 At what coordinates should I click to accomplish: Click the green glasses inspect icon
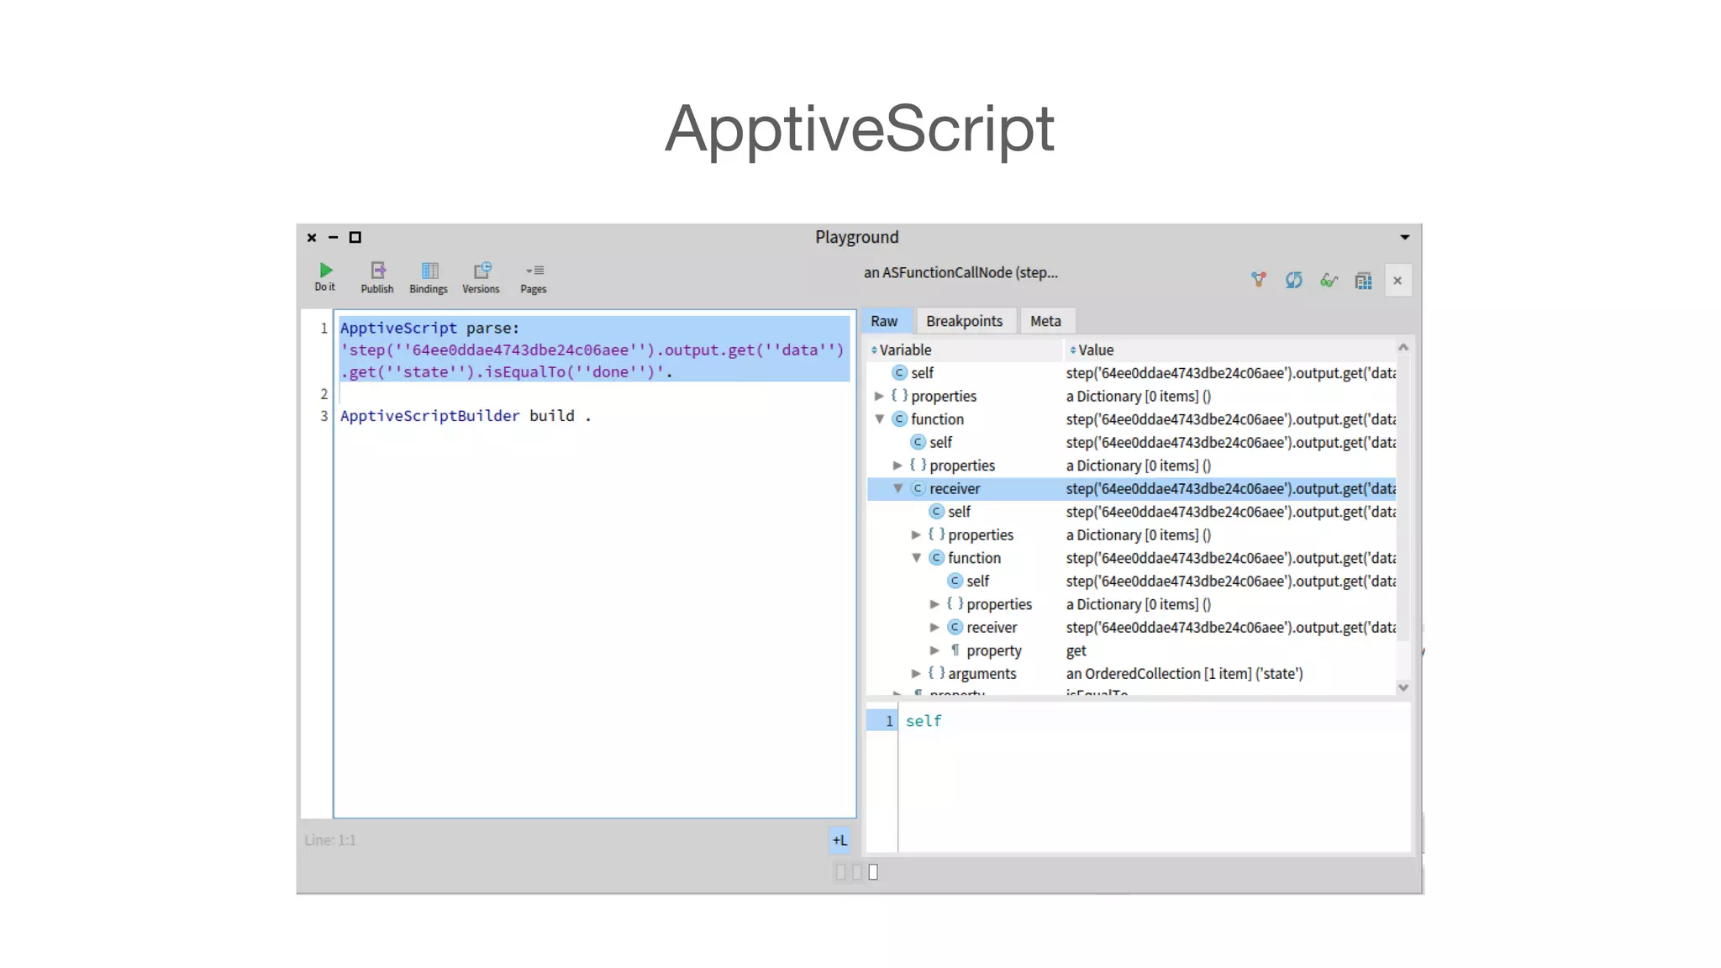(x=1329, y=281)
